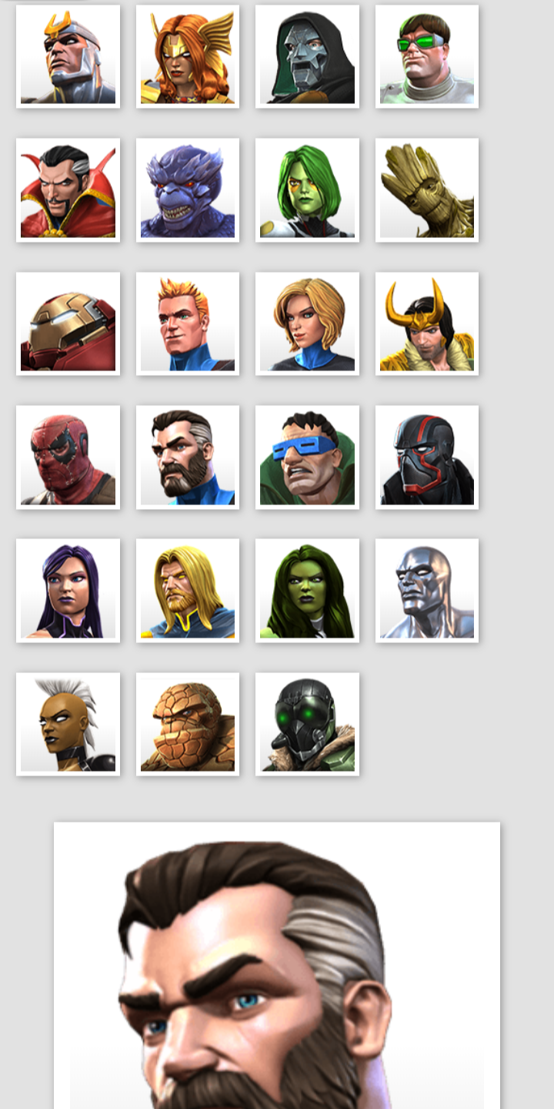This screenshot has width=554, height=1109.
Task: Select the red masked Deadpool-style portrait
Action: pos(68,457)
